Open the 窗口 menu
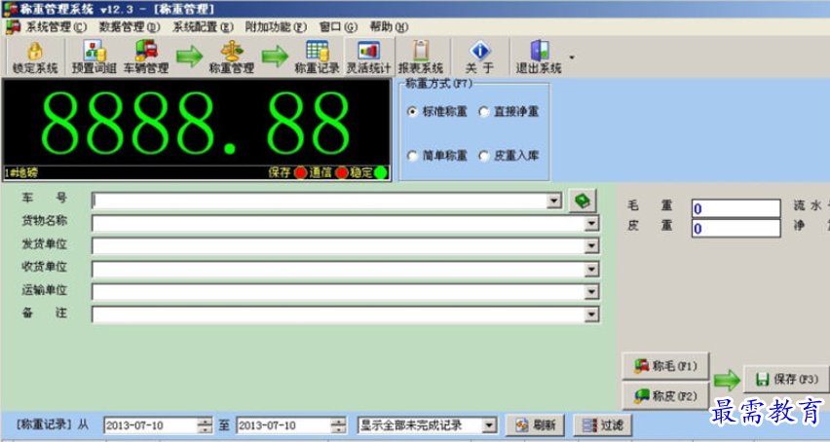830x442 pixels. pos(338,27)
